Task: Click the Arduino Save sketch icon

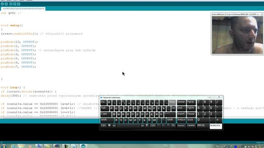Action: pos(19,4)
